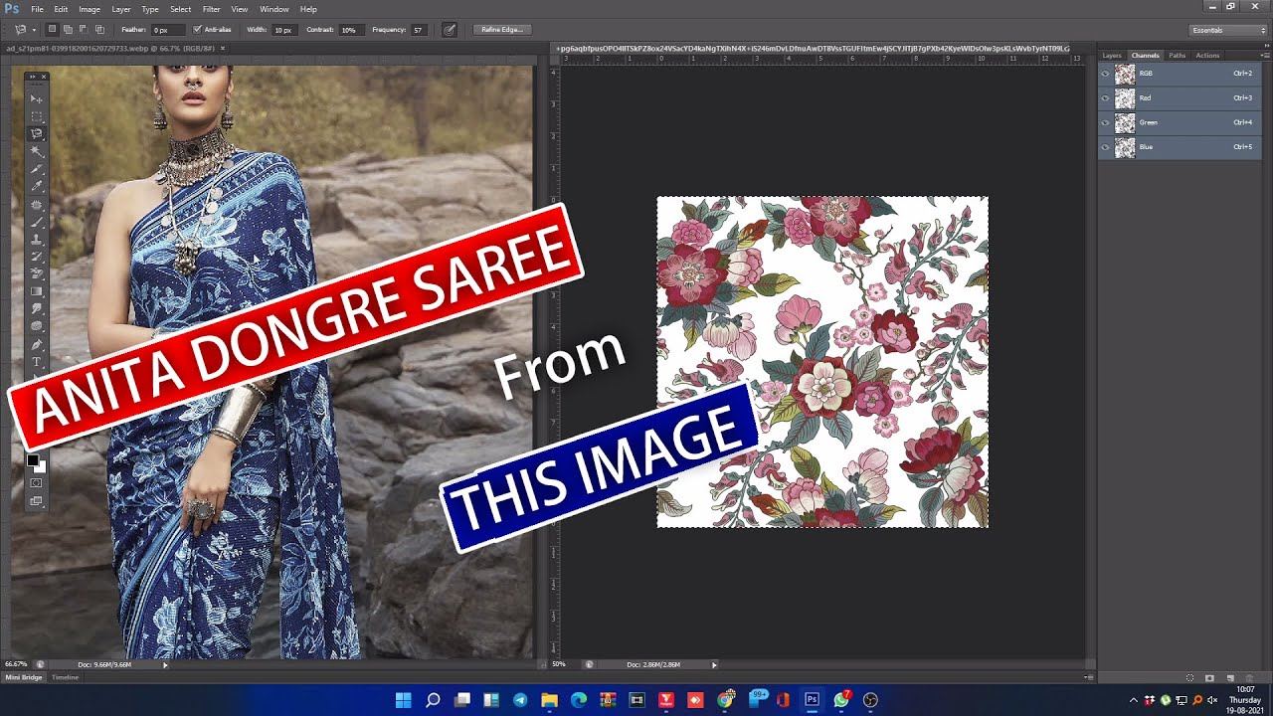This screenshot has width=1273, height=716.
Task: Click Subtract from selection icon
Action: coord(84,30)
